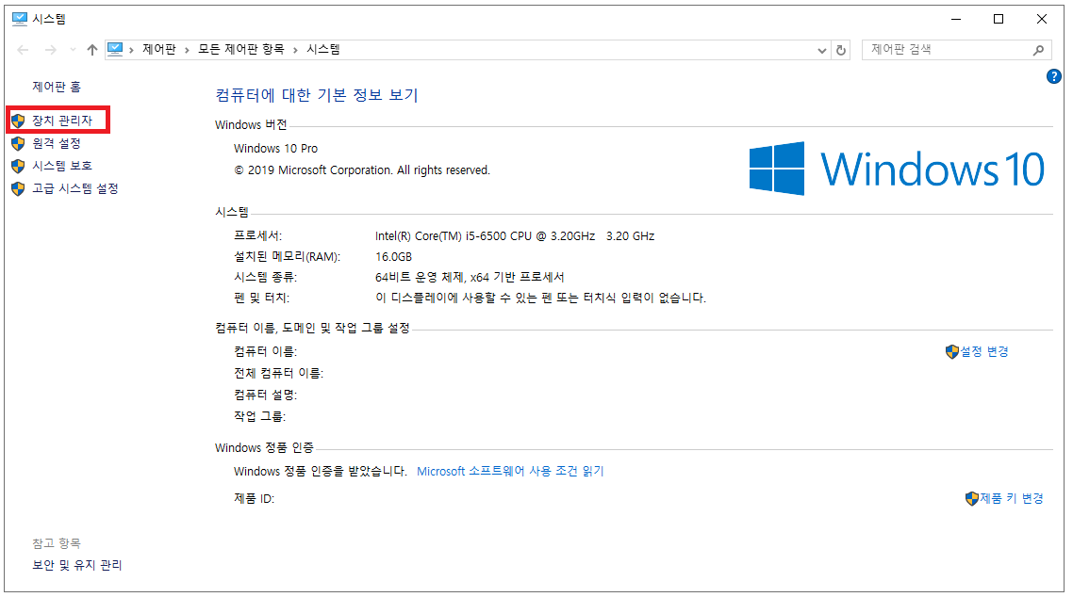The image size is (1073, 597).
Task: Click shield icon next to 제품 키 변경
Action: pyautogui.click(x=972, y=499)
